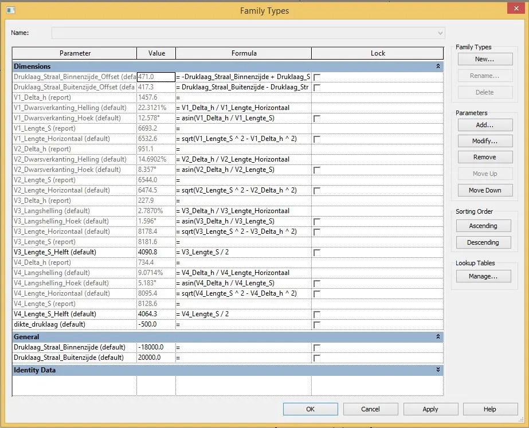Collapse the Dimensions group

438,66
